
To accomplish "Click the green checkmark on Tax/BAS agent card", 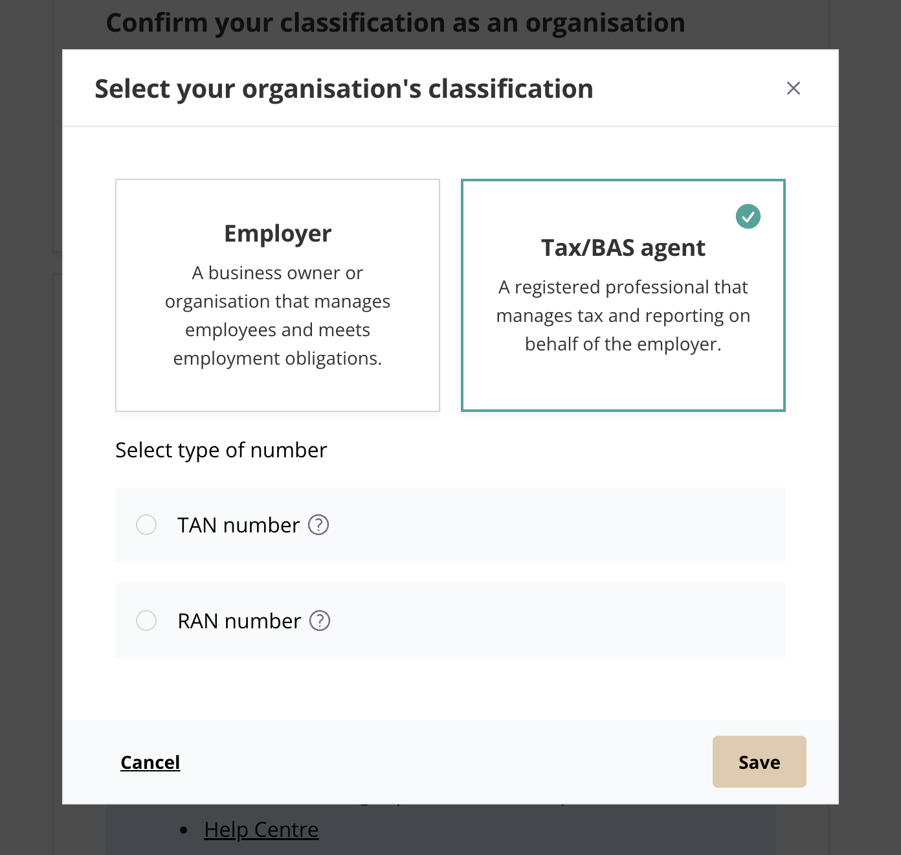I will point(748,216).
